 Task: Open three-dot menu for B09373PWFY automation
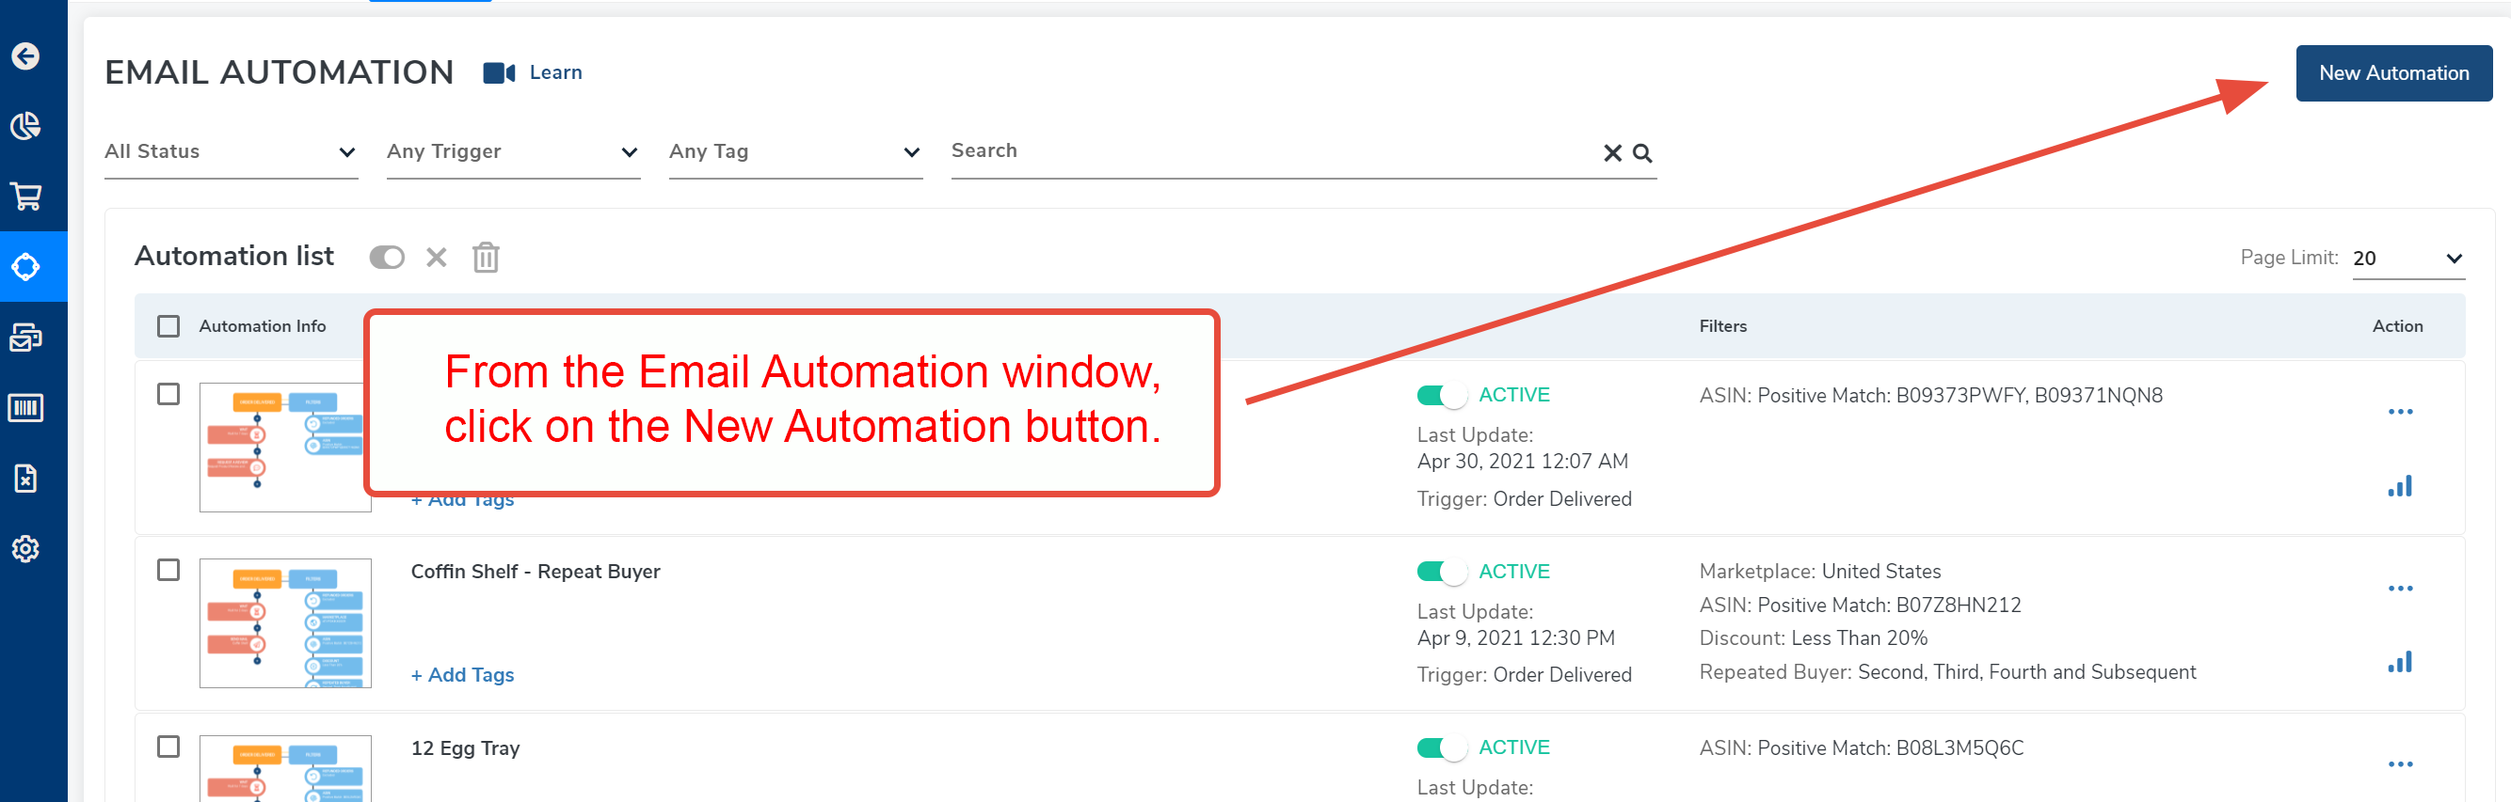pyautogui.click(x=2400, y=413)
